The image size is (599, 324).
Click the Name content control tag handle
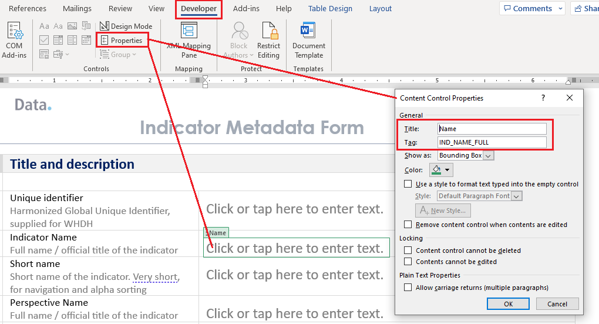[217, 233]
